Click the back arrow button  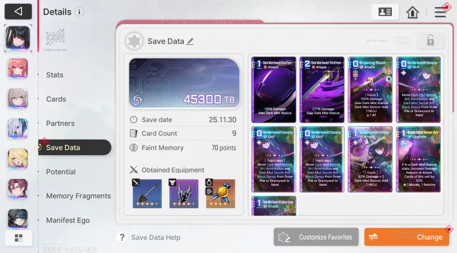click(x=18, y=11)
